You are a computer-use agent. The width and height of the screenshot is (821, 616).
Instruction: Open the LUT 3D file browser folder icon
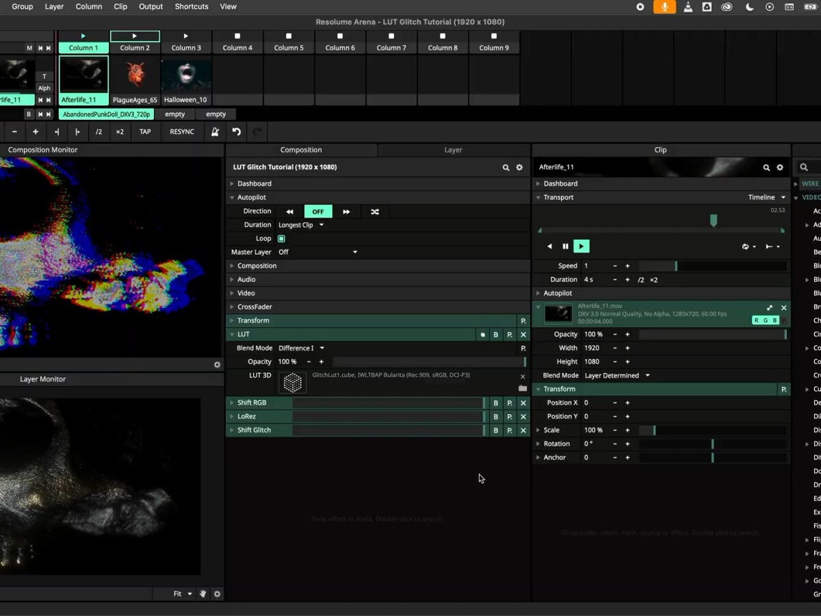click(x=523, y=388)
